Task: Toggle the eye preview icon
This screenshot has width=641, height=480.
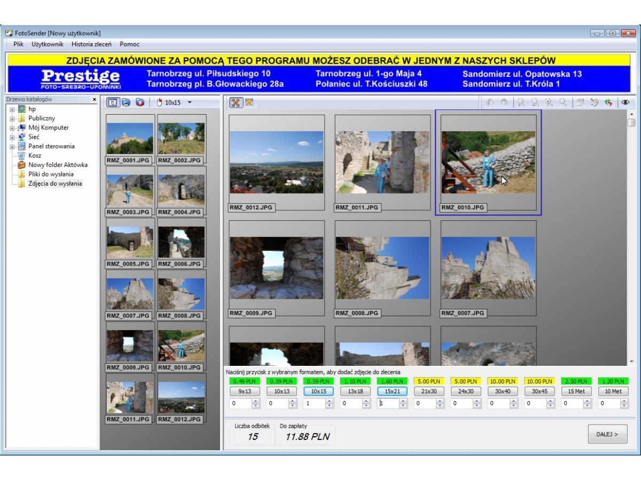Action: tap(625, 102)
